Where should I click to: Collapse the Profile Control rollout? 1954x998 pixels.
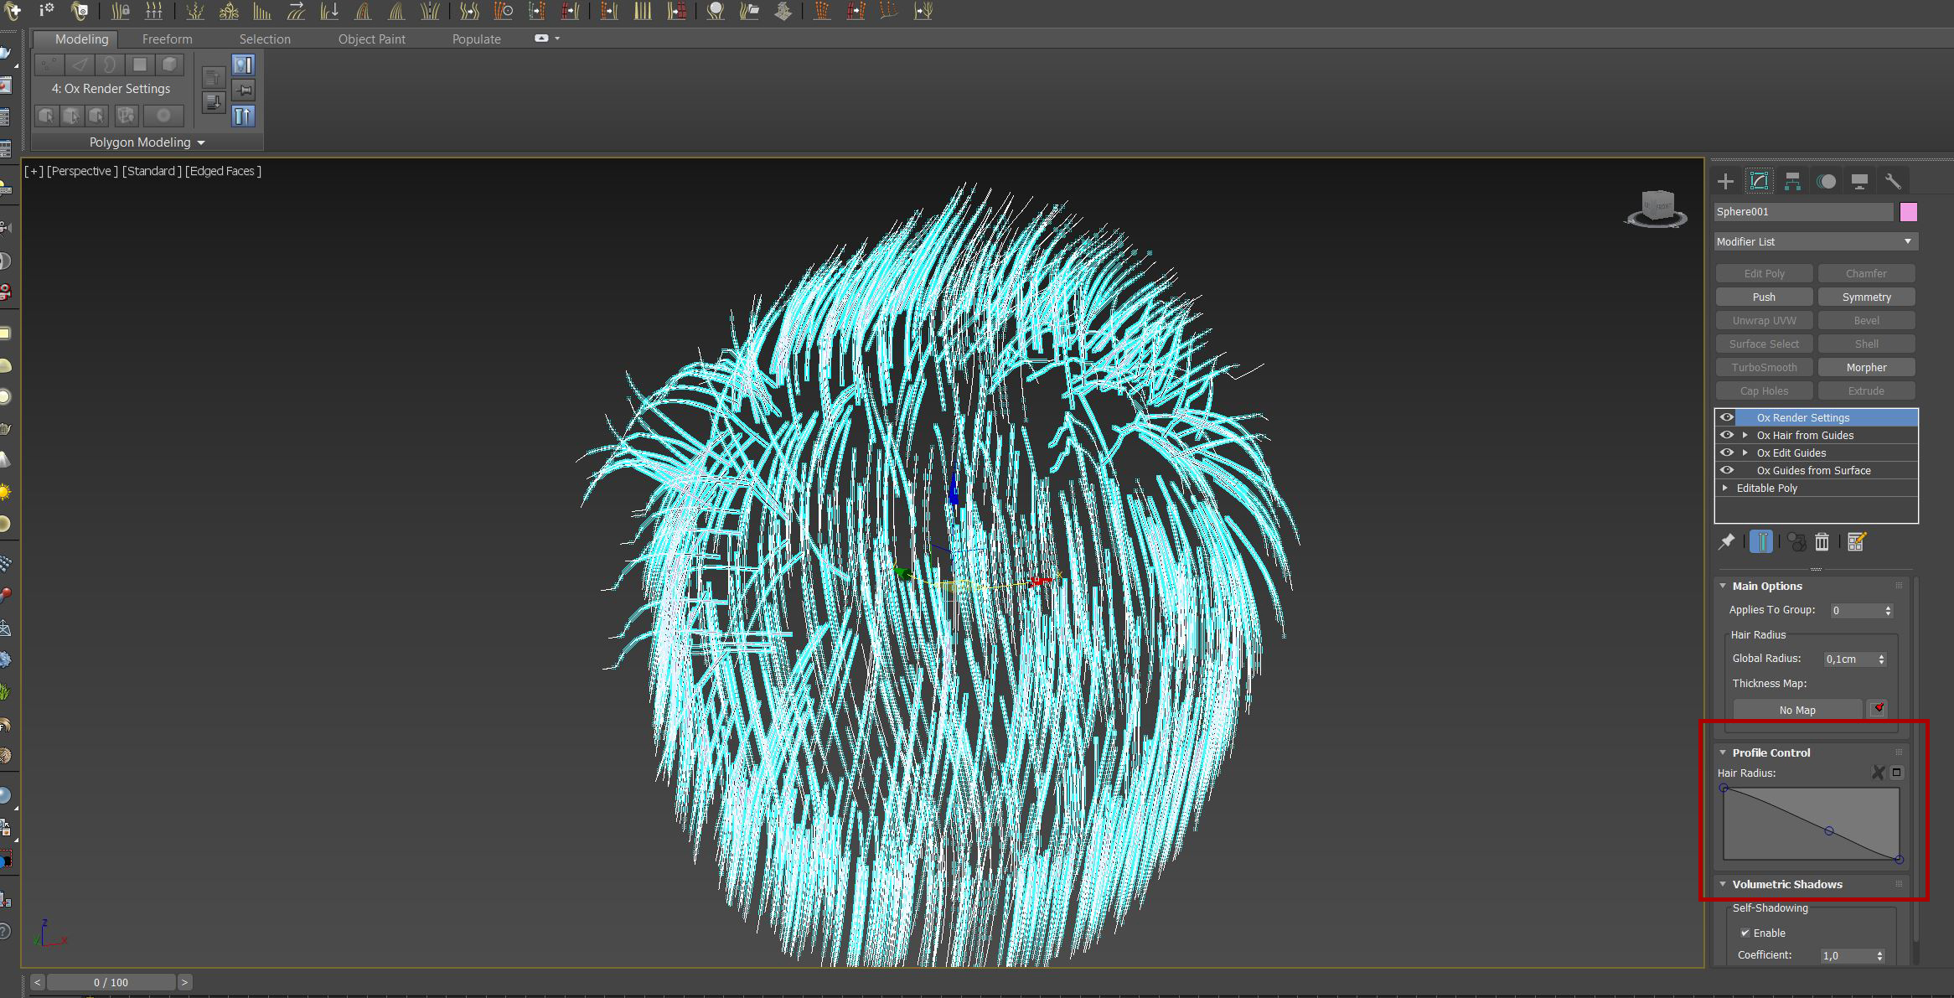tap(1724, 752)
